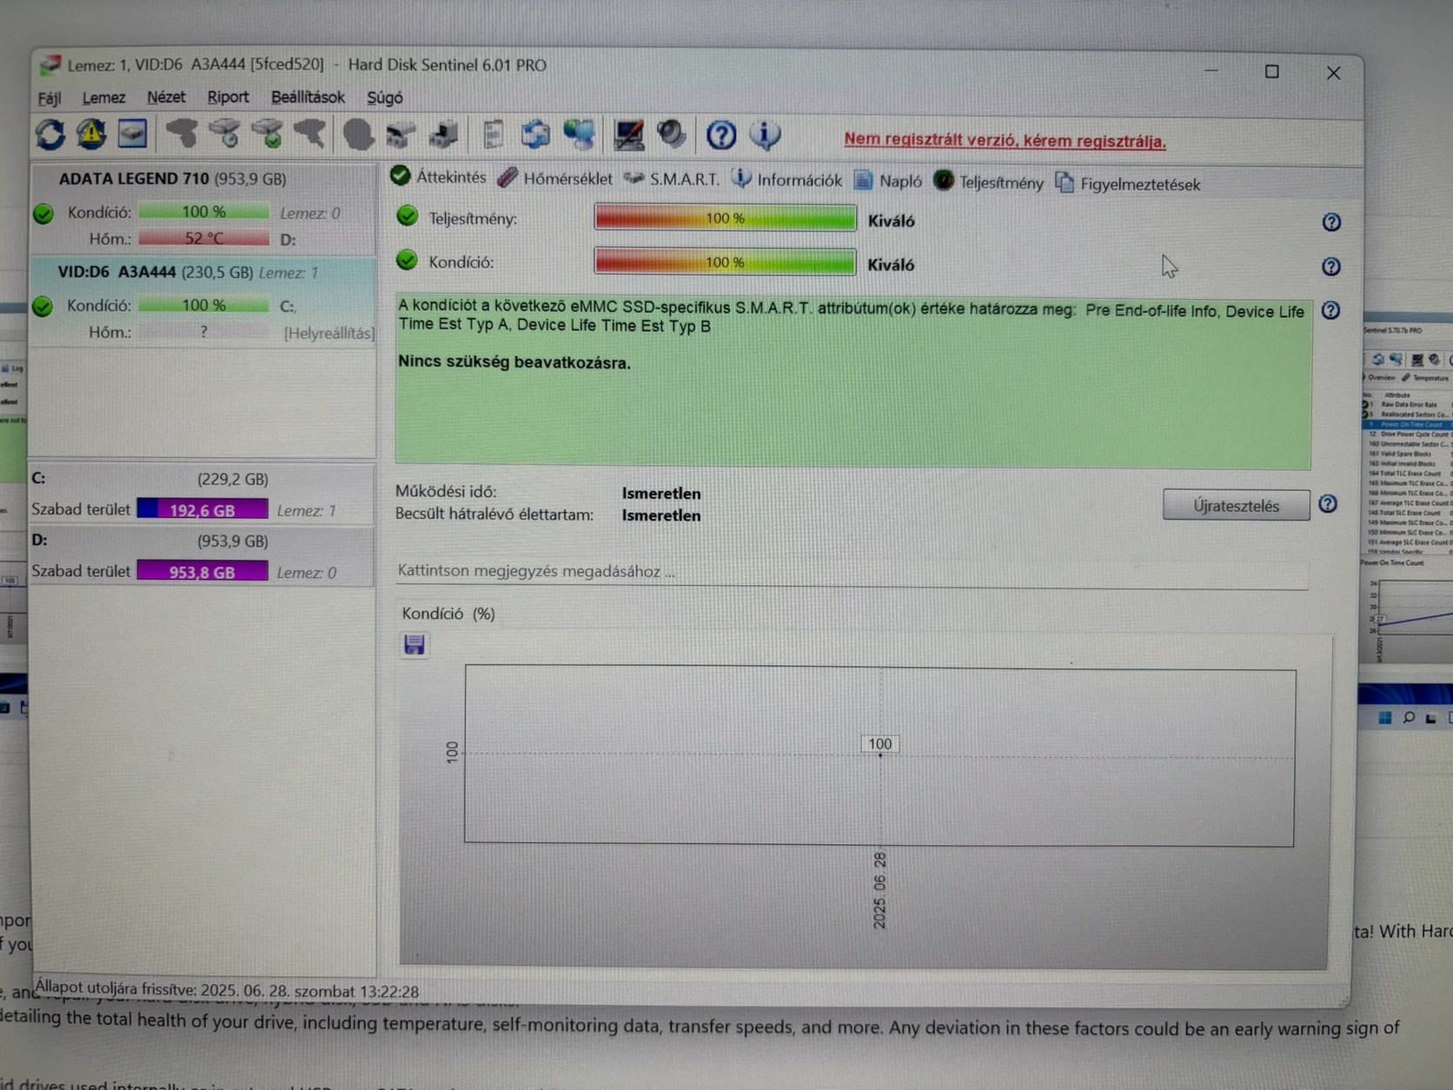Switch to the Figyelmeztetések tab
This screenshot has width=1453, height=1090.
(1128, 183)
